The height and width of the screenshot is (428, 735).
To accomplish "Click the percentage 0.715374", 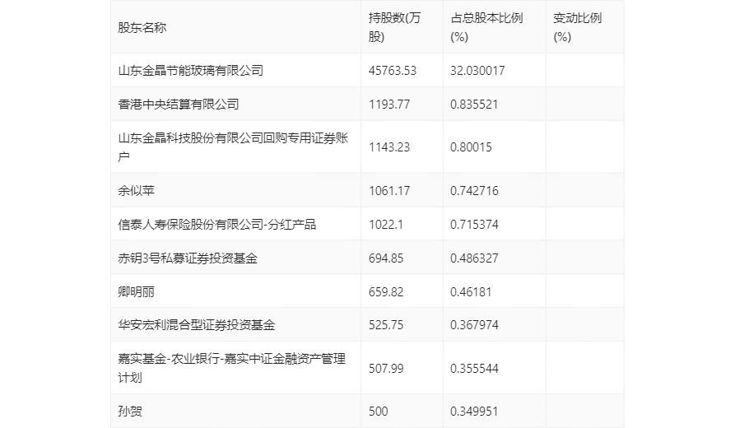I will coord(474,225).
